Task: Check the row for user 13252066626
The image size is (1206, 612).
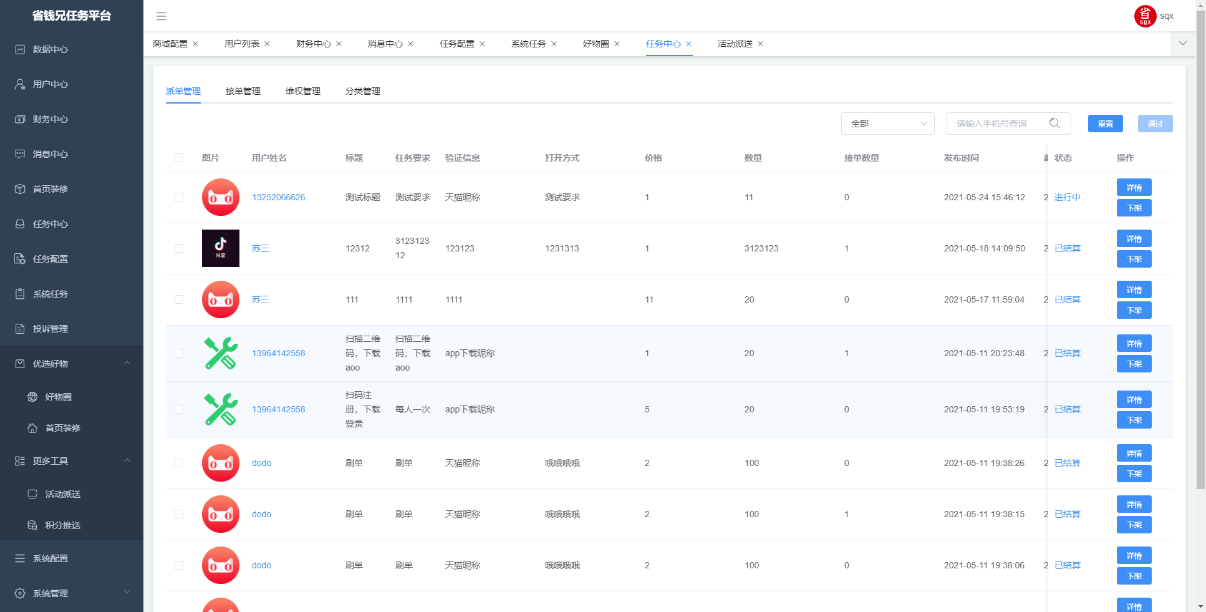Action: 179,197
